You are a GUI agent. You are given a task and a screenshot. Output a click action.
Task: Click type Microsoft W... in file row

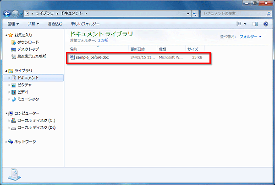click(170, 58)
